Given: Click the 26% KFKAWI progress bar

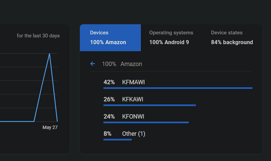Looking at the screenshot, I should coord(149,105).
